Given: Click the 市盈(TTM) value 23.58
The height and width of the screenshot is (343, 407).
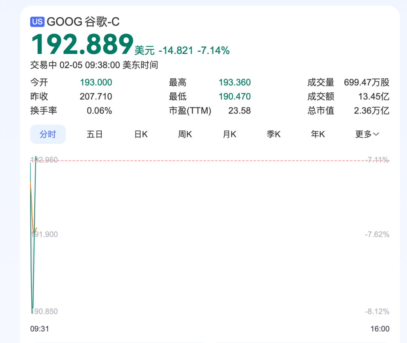Looking at the screenshot, I should pyautogui.click(x=239, y=111).
